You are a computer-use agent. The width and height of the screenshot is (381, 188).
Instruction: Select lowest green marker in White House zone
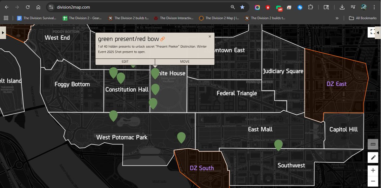[153, 103]
